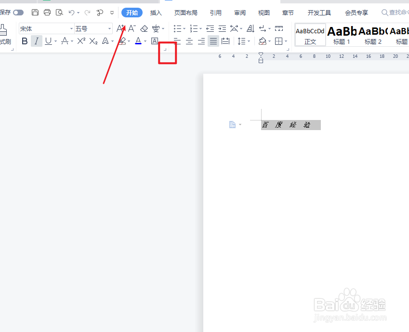Image resolution: width=409 pixels, height=332 pixels.
Task: Apply borders to paragraph
Action: pos(278,41)
